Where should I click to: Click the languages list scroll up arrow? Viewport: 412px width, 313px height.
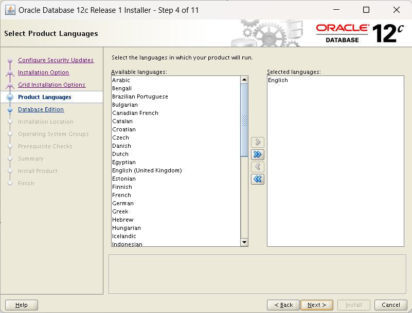tap(244, 80)
